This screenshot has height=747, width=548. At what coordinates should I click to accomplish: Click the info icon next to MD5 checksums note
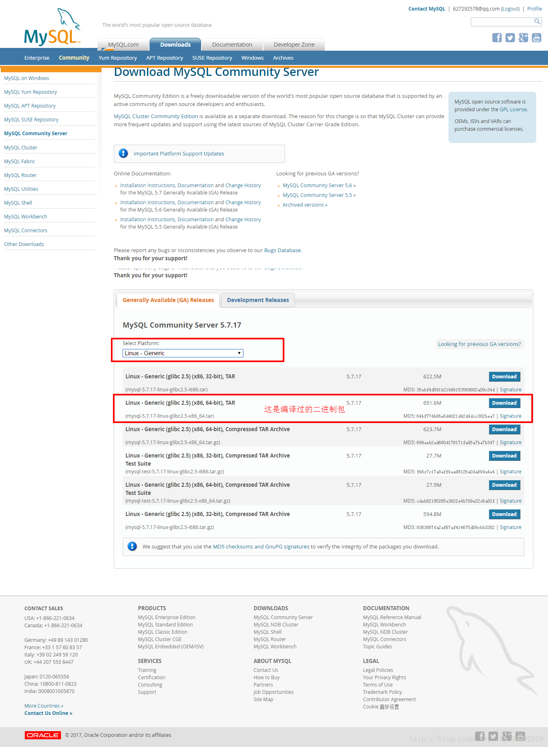[132, 546]
